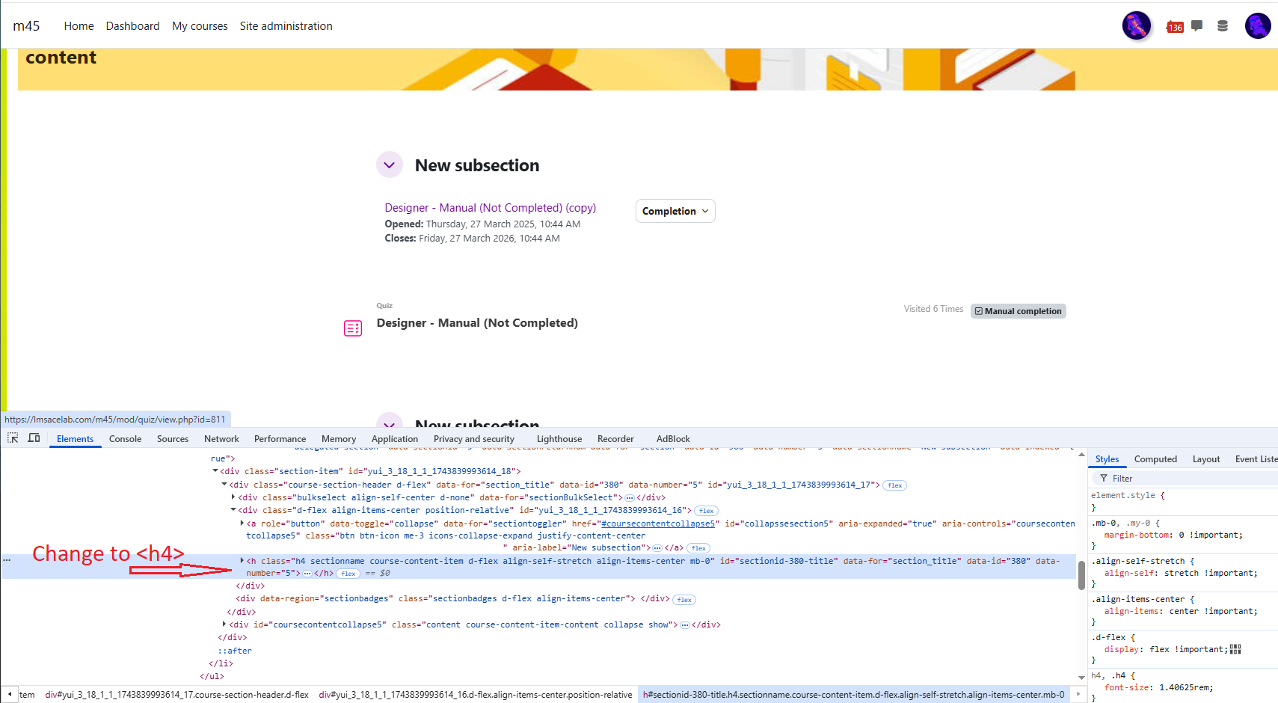Open notifications bell with 136 badge
This screenshot has width=1278, height=703.
tap(1174, 27)
